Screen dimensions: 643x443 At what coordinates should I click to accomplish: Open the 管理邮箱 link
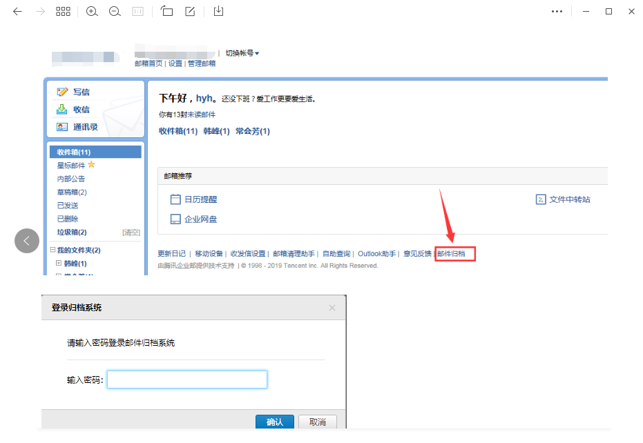(x=202, y=63)
